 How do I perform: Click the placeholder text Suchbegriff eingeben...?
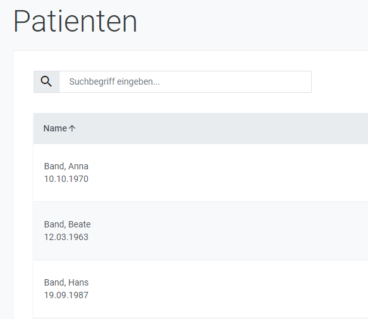click(114, 81)
